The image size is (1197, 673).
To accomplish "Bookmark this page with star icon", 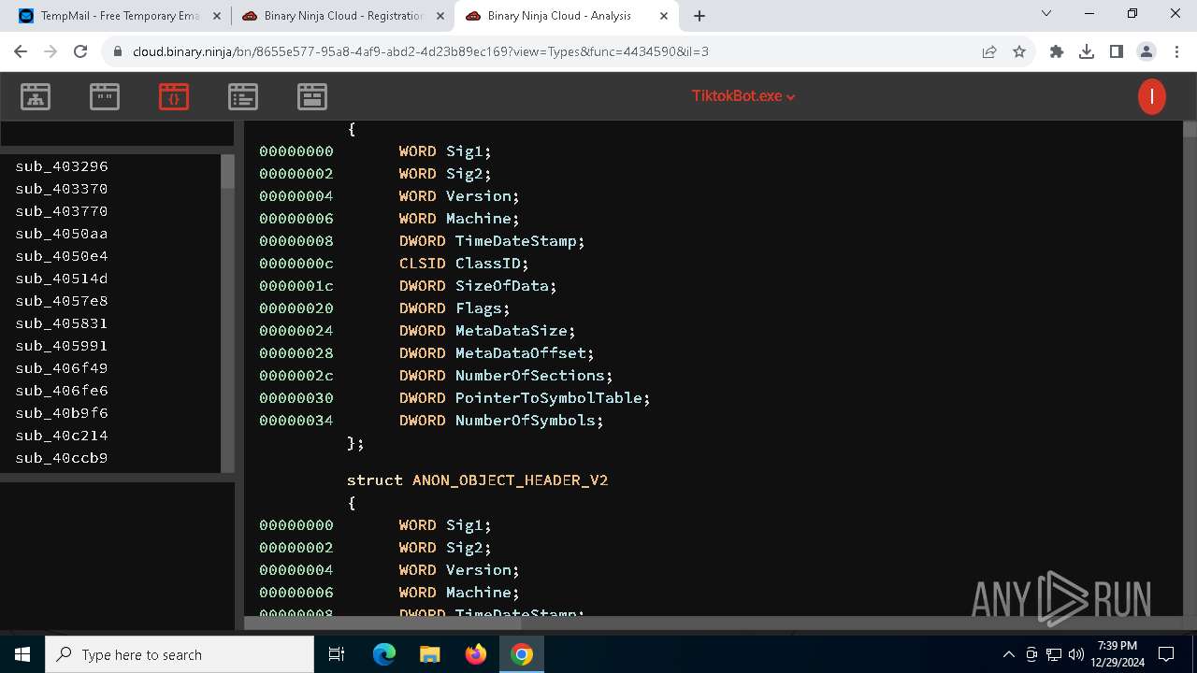I will [x=1019, y=51].
